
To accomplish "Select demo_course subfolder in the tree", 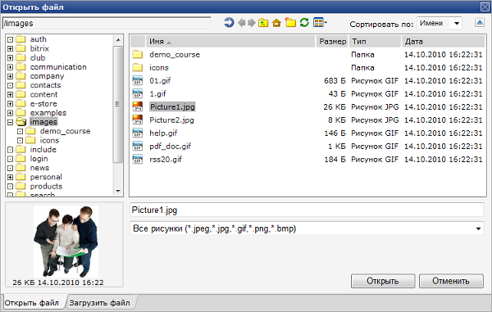I will (x=65, y=131).
